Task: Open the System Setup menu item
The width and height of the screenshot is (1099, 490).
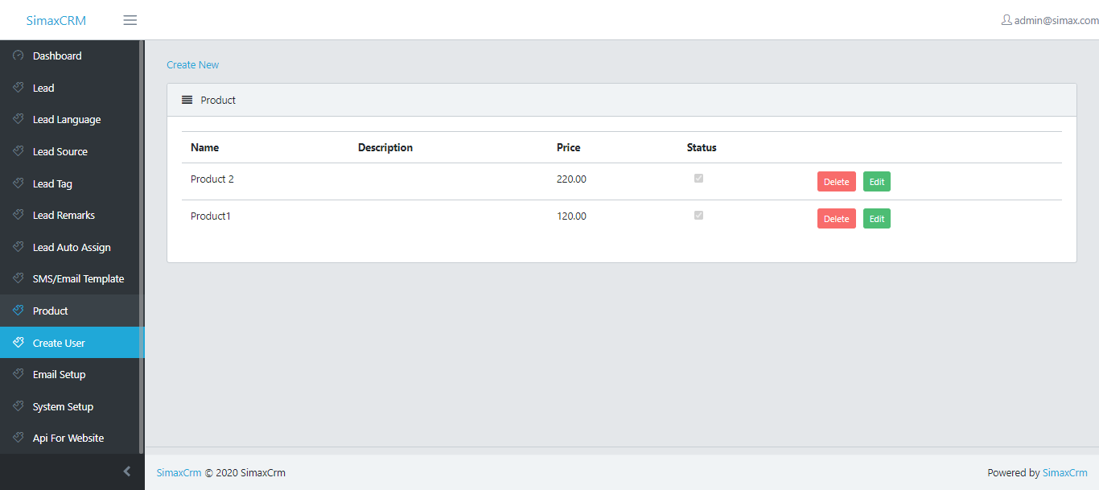Action: (x=63, y=406)
